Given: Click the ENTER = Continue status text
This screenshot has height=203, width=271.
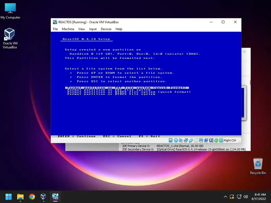Looking at the screenshot, I should point(77,136).
